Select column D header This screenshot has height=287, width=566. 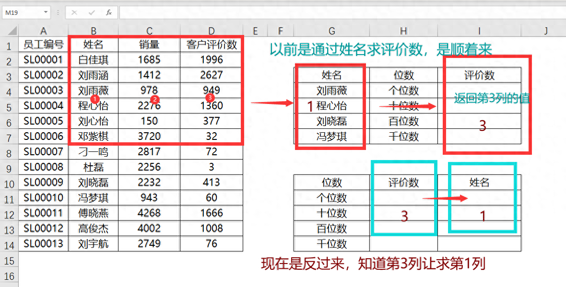point(212,31)
